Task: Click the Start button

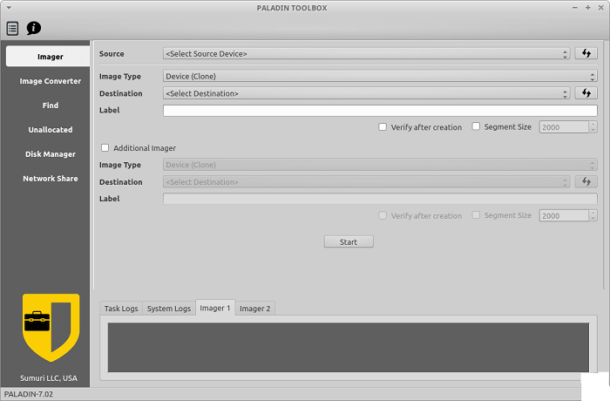Action: (x=349, y=241)
